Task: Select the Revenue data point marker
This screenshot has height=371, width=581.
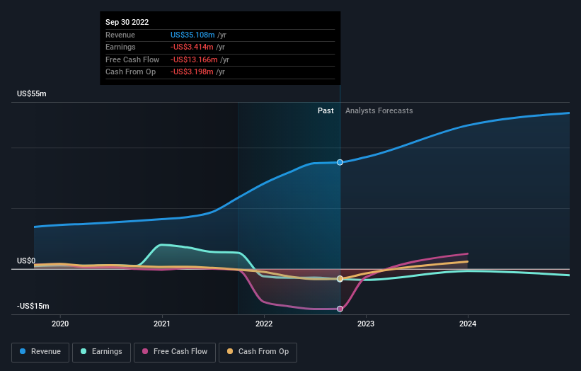Action: 340,162
